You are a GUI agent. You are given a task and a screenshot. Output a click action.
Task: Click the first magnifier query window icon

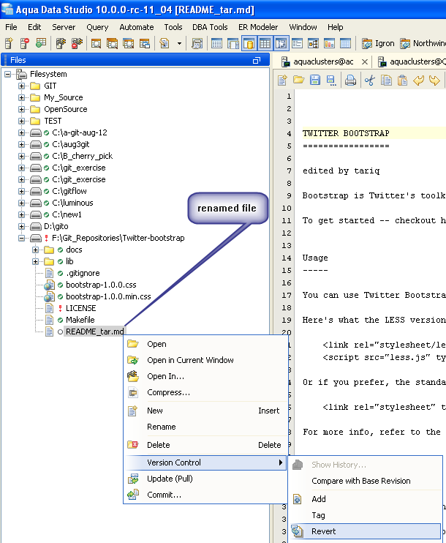[x=96, y=44]
